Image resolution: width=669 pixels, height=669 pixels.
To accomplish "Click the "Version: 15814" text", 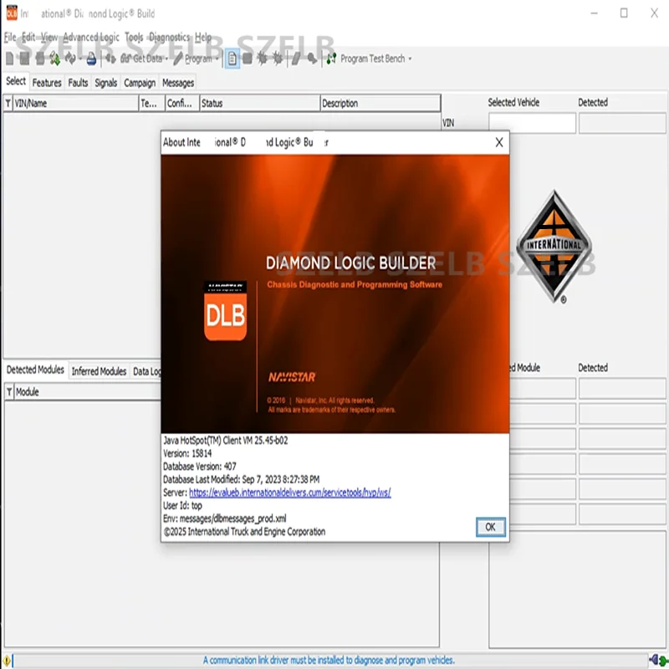I will (187, 453).
